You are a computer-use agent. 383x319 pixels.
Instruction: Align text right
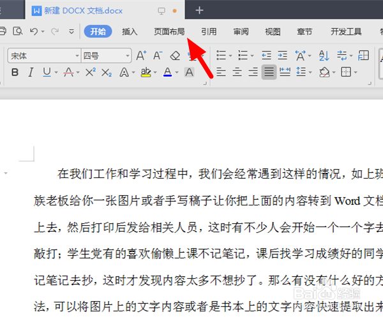pos(253,72)
